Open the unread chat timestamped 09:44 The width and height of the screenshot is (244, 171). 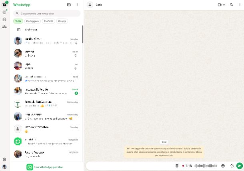pyautogui.click(x=46, y=91)
